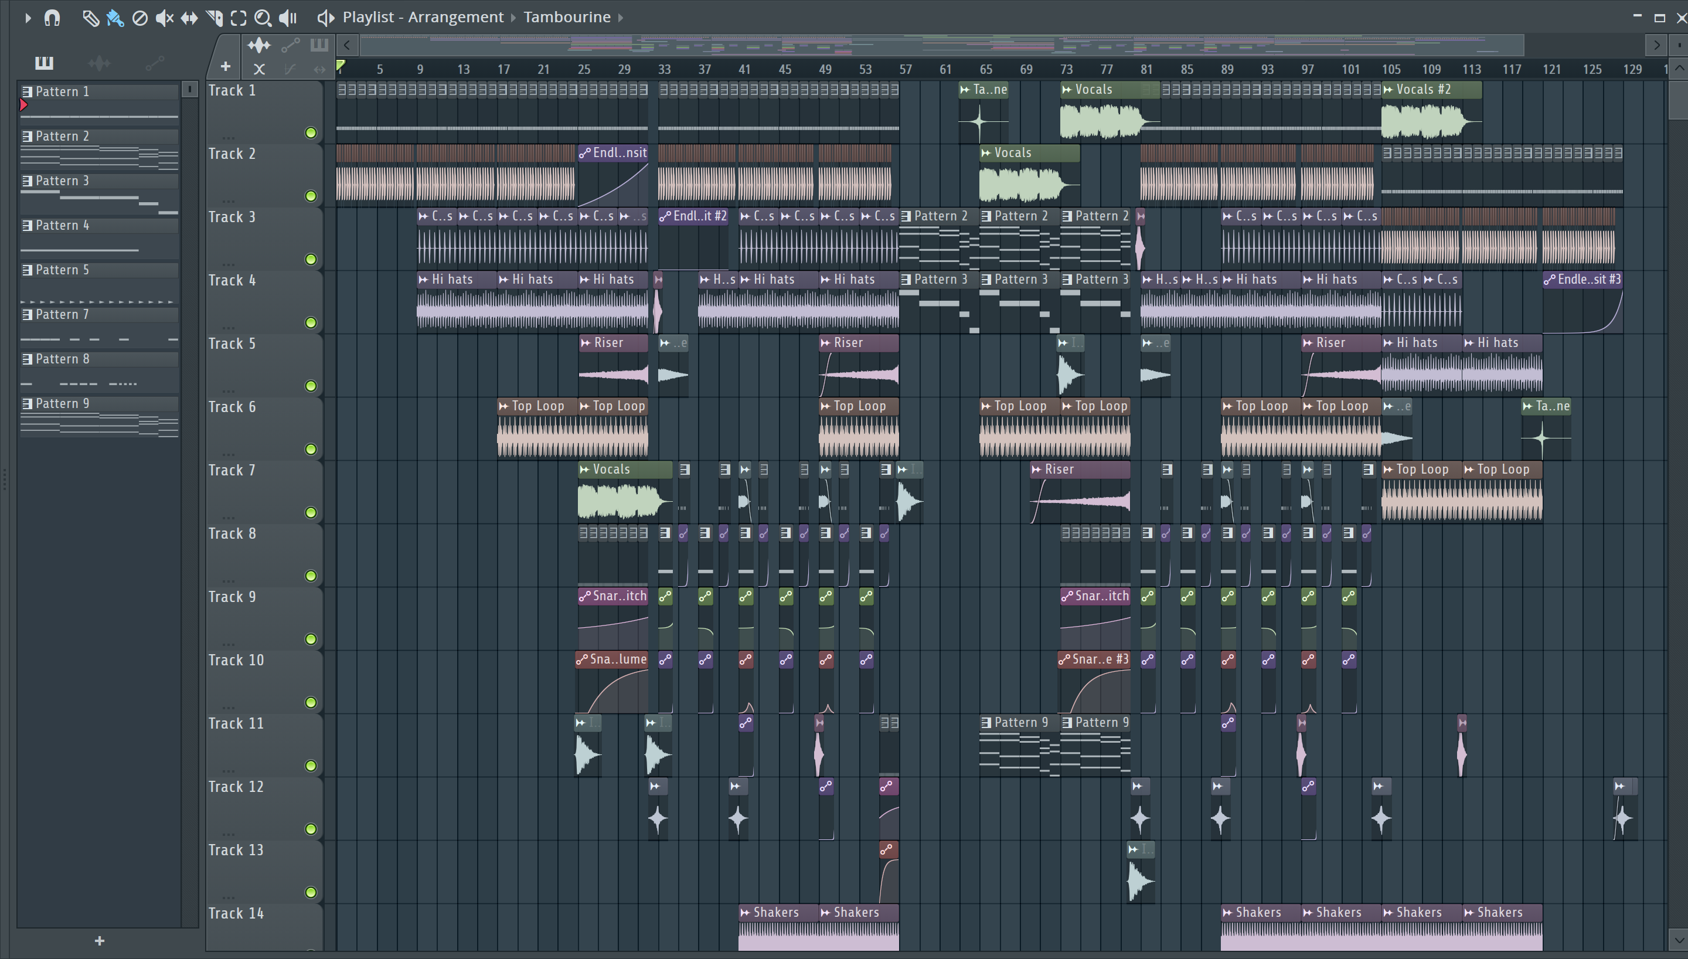This screenshot has height=959, width=1688.
Task: Open menu of the Vocals #2 clip
Action: pos(1388,90)
